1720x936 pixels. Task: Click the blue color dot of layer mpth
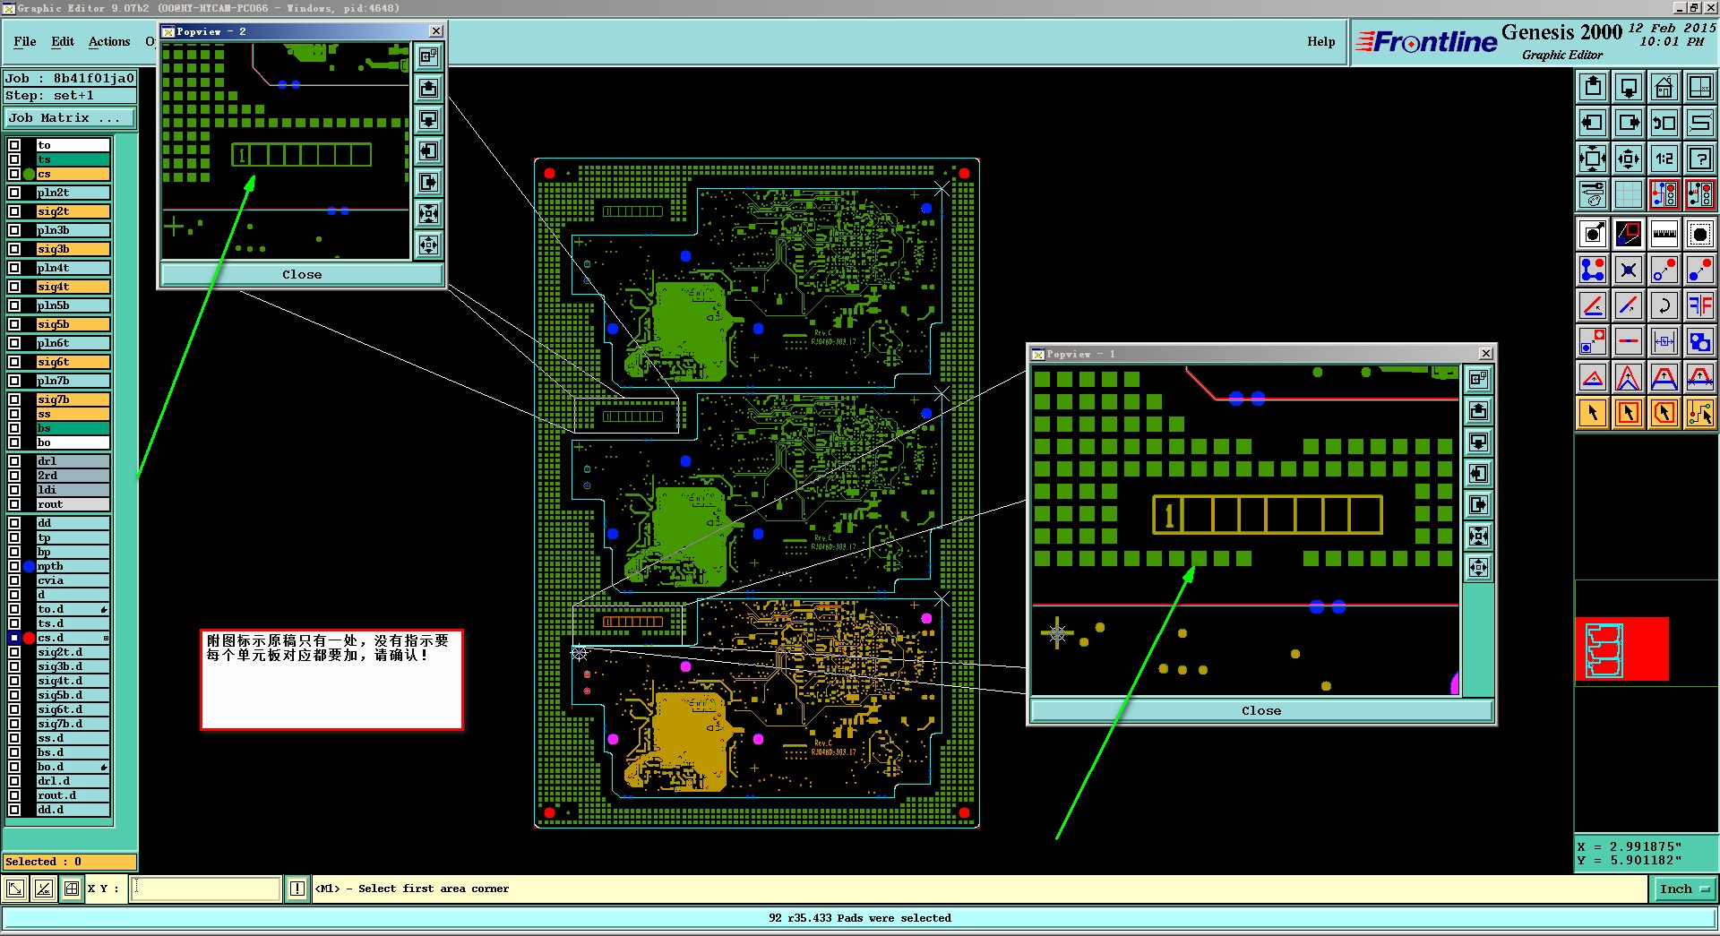point(30,566)
